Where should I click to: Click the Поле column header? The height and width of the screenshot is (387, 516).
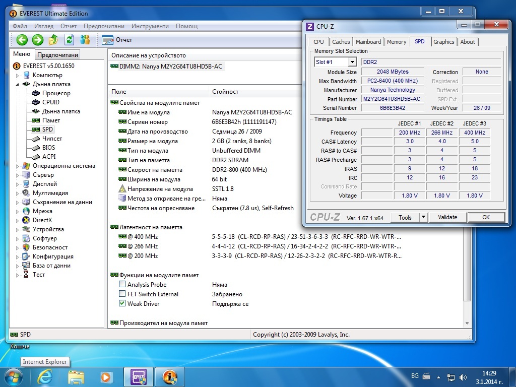pos(159,92)
